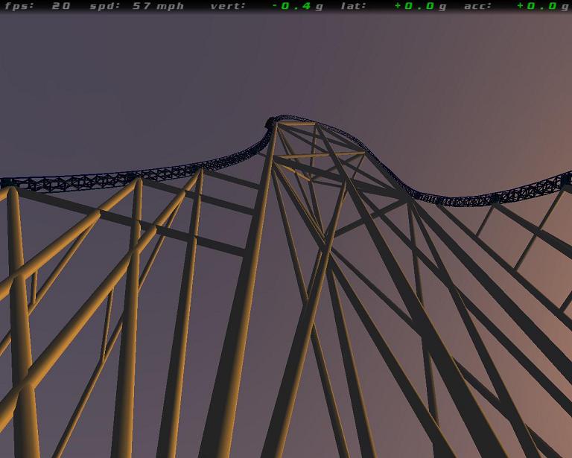Viewport: 572px width, 458px height.
Task: Click the fps label in status bar
Action: [x=19, y=6]
